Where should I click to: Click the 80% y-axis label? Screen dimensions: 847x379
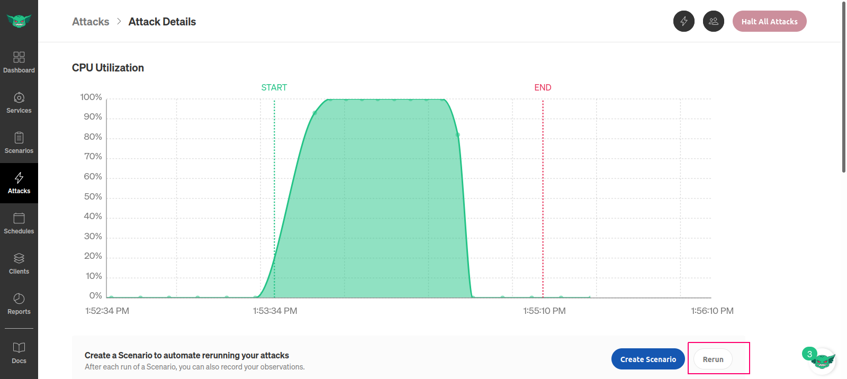click(93, 137)
